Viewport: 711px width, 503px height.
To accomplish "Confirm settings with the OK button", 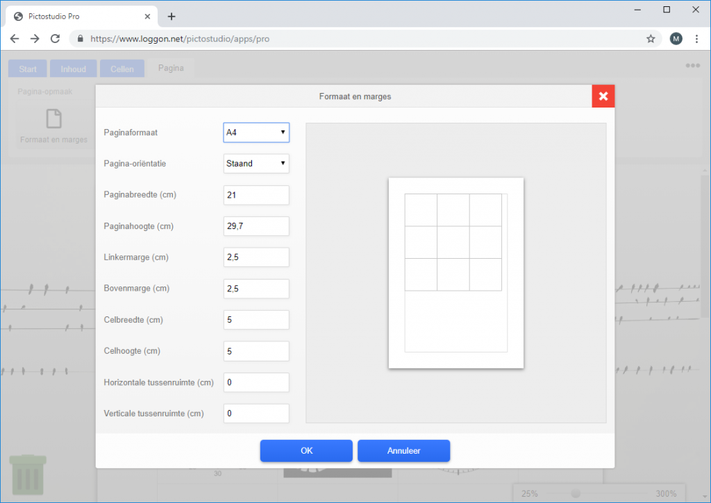I will (306, 451).
